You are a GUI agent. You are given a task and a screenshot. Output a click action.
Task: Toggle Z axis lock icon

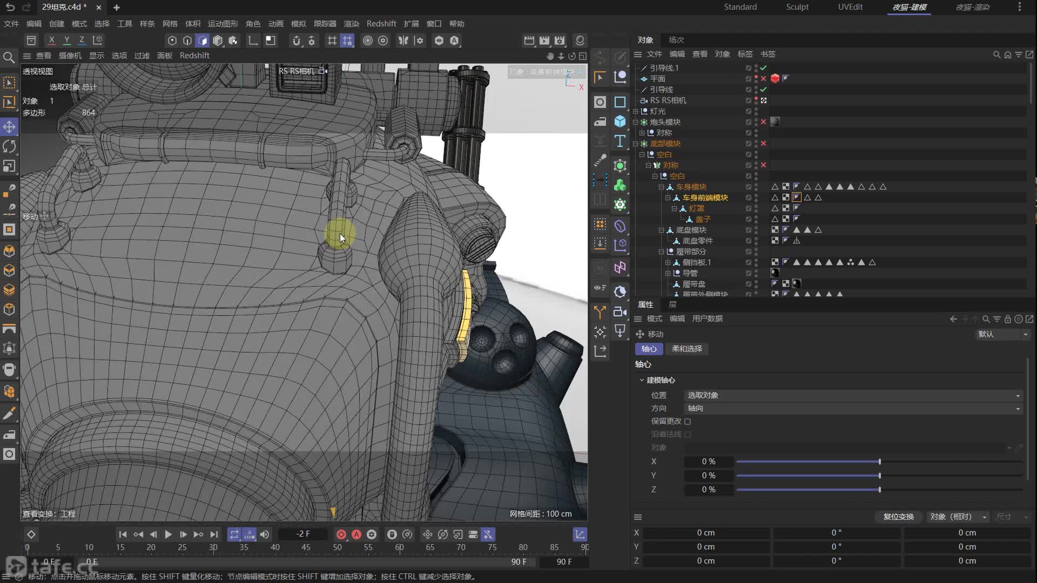coord(82,40)
